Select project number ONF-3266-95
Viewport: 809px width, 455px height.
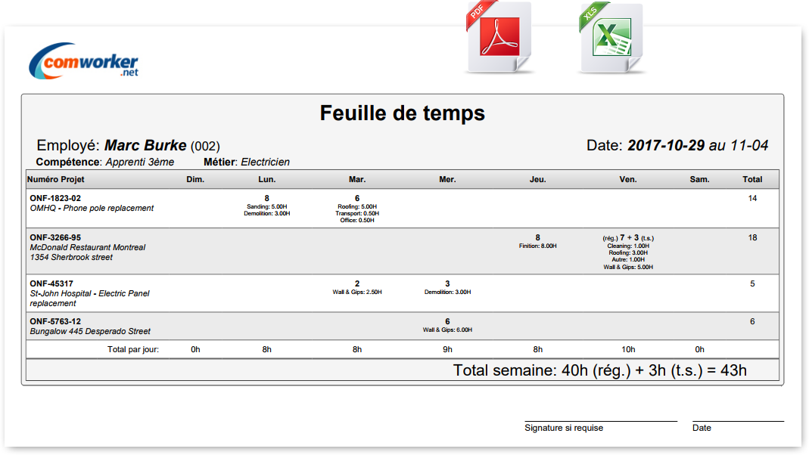(55, 237)
